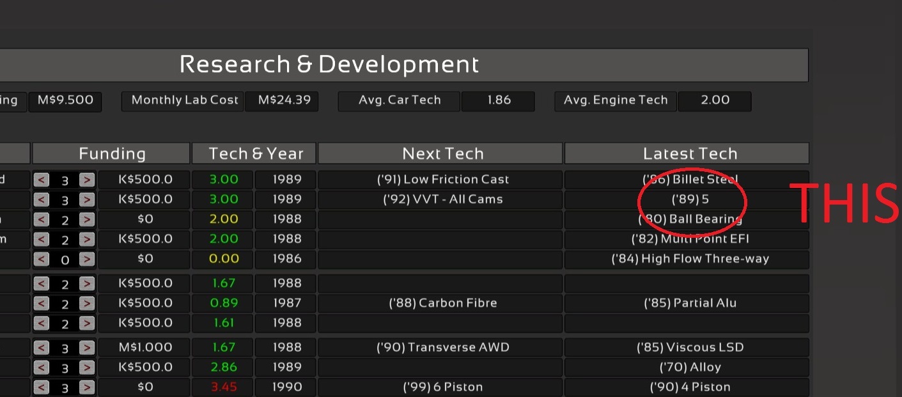Screen dimensions: 902x397
Task: Click the Avg. Engine Tech value 2.00
Action: point(715,100)
